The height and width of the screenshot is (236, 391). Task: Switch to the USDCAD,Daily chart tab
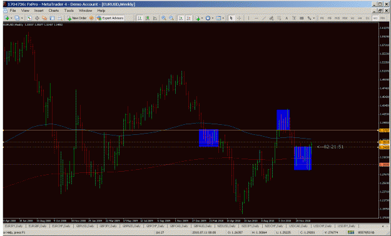tap(298, 226)
